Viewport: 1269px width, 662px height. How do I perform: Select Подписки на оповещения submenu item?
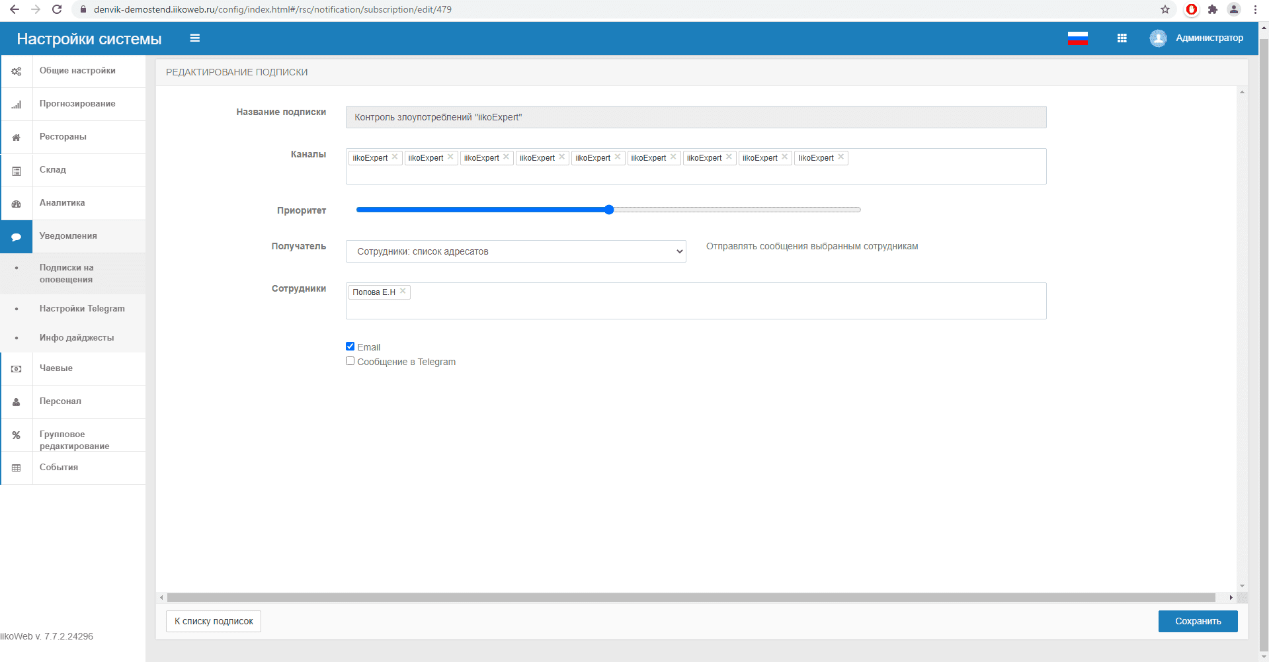pyautogui.click(x=73, y=273)
